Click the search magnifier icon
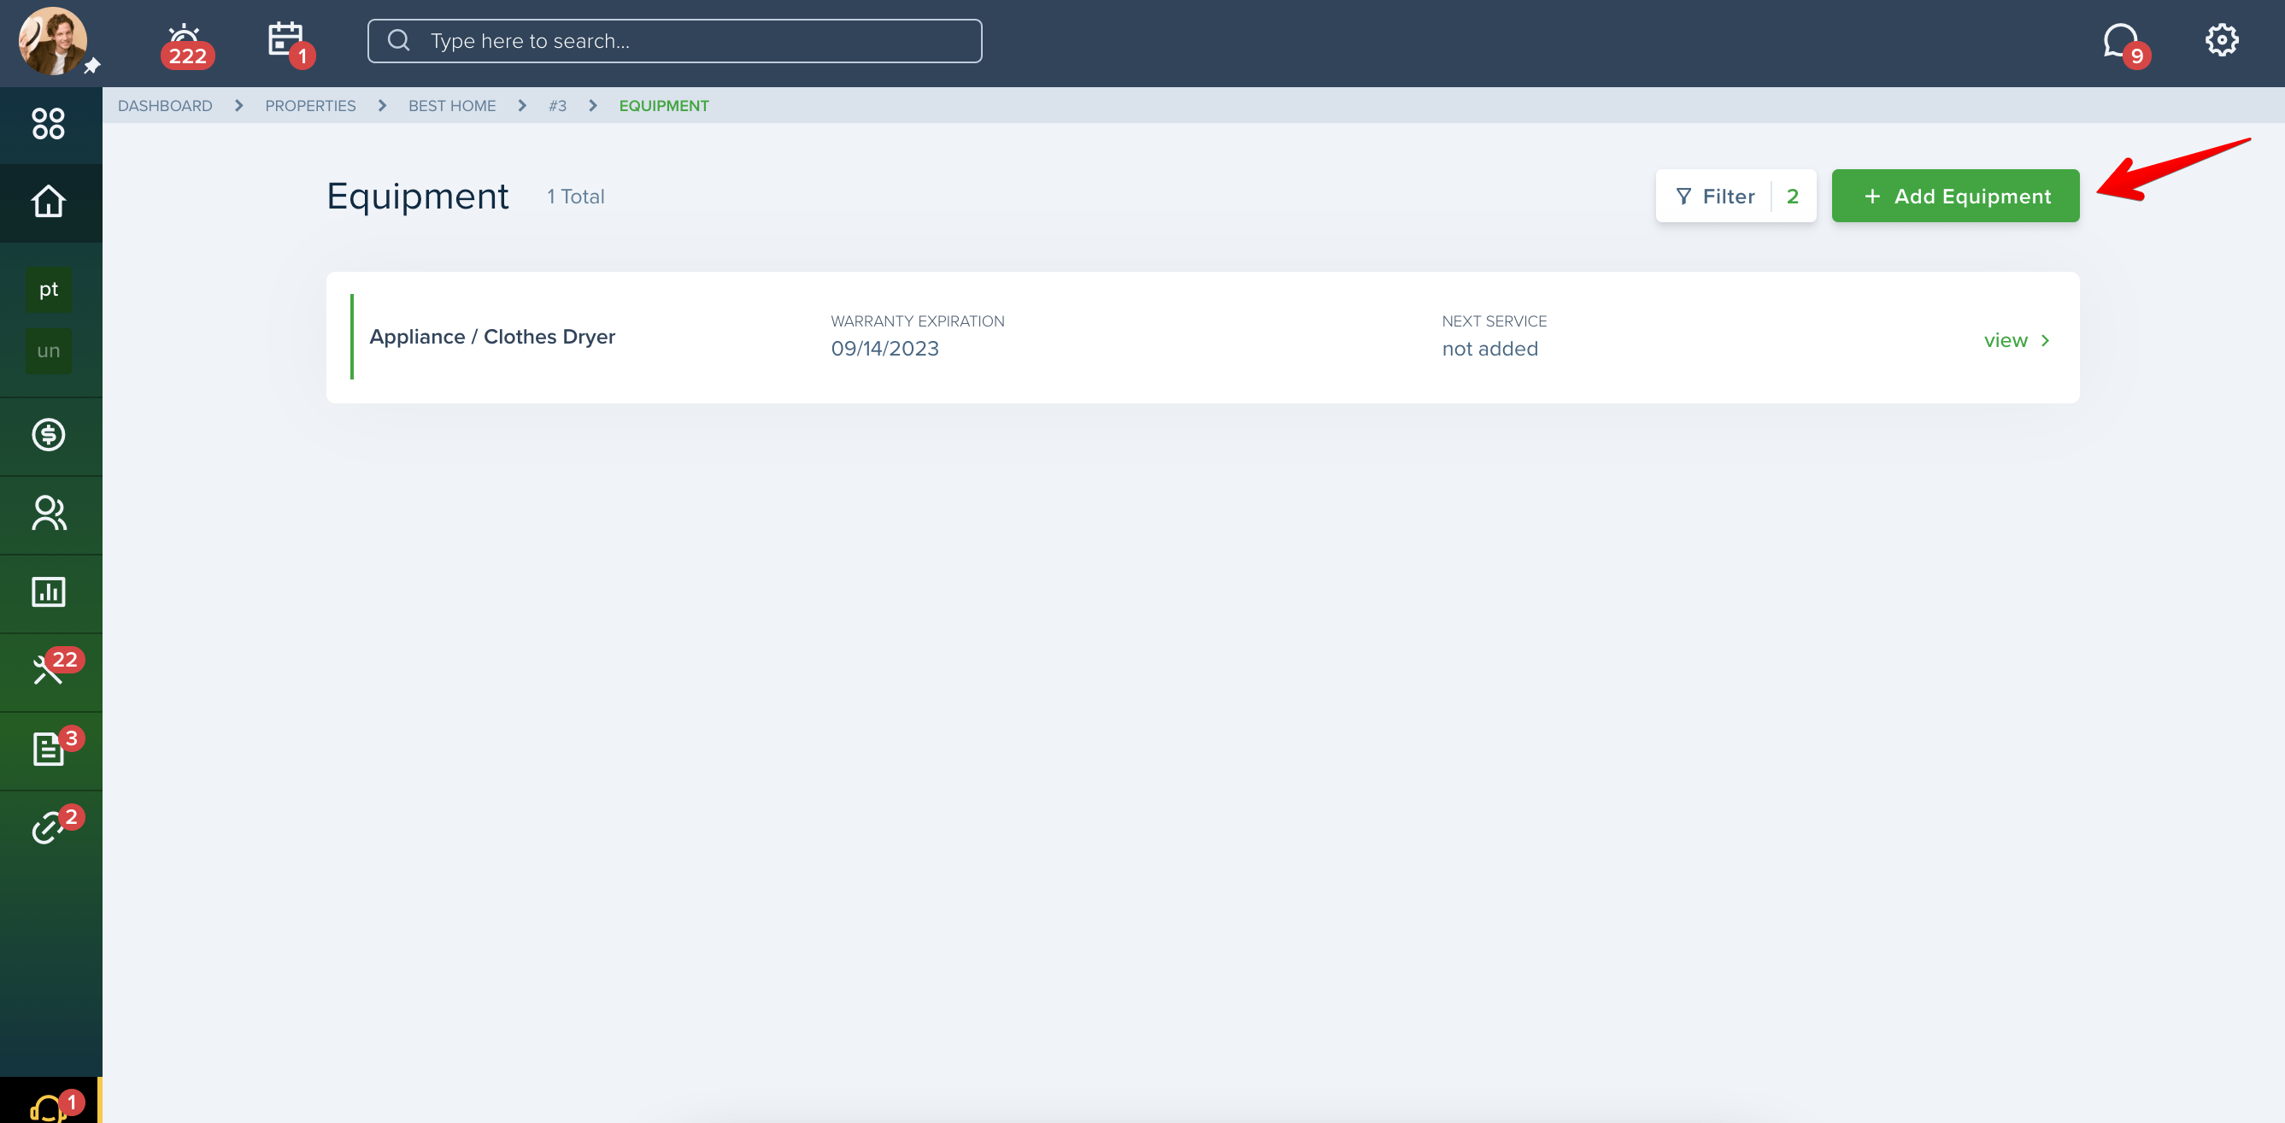Screen dimensions: 2285x1123 click(398, 41)
